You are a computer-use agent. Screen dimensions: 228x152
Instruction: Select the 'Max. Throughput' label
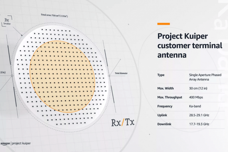(170, 98)
